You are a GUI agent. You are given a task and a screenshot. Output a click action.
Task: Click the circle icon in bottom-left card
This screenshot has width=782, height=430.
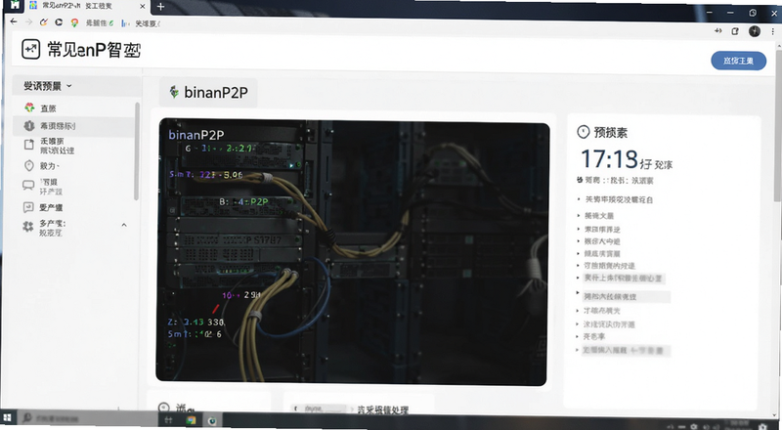(x=163, y=408)
